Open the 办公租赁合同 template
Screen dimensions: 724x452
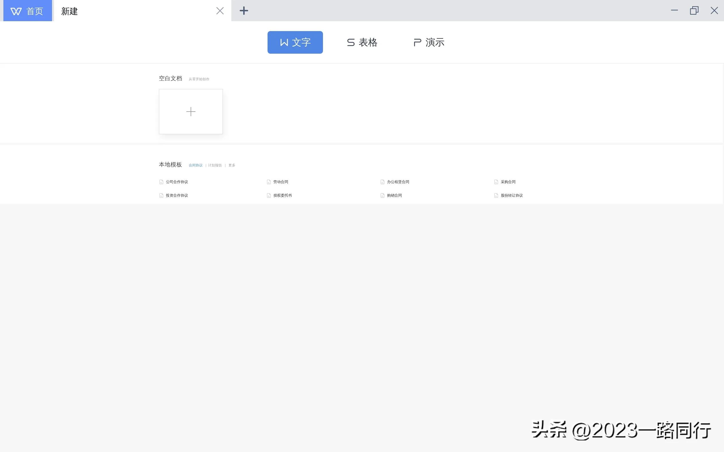point(398,182)
